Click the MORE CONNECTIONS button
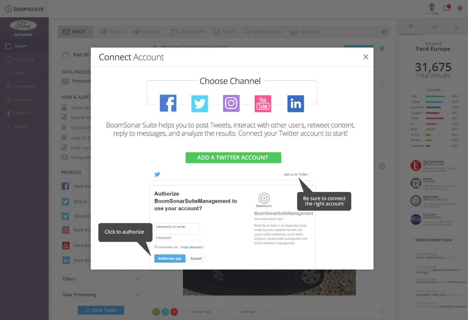This screenshot has width=468, height=320. pos(434,240)
